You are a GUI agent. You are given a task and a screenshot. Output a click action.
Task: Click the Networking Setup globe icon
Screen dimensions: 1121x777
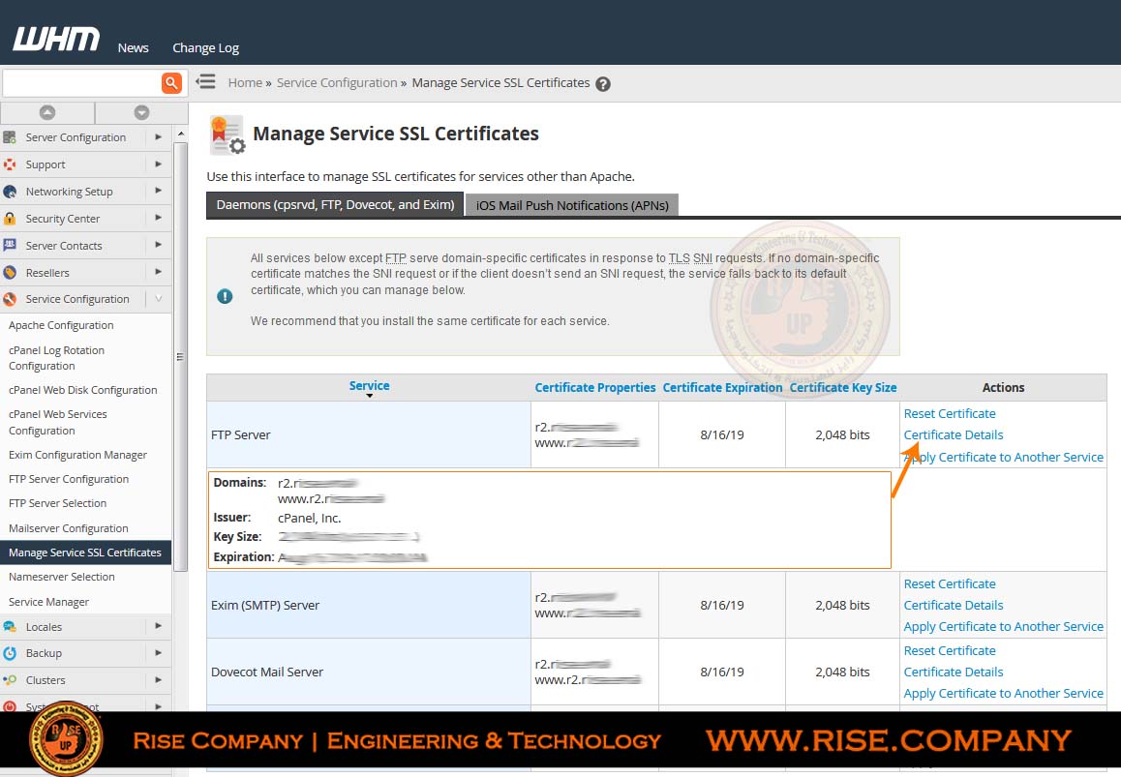[x=10, y=192]
